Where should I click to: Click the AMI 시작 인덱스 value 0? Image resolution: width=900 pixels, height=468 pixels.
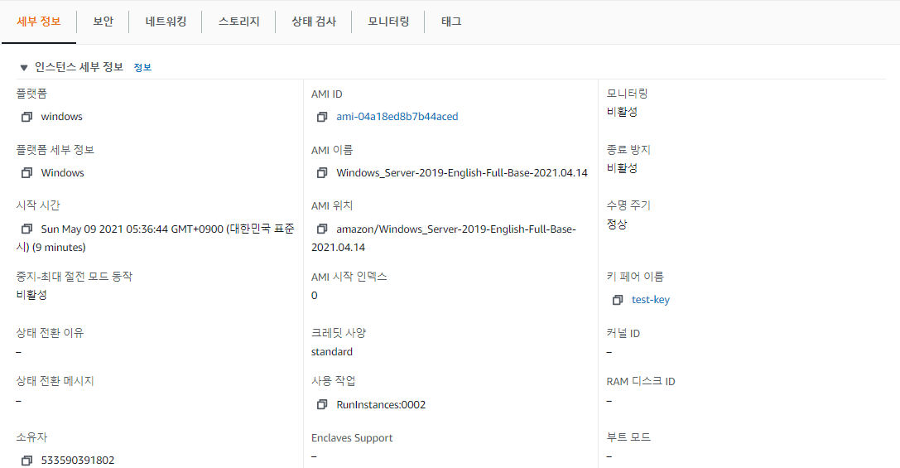pyautogui.click(x=314, y=296)
